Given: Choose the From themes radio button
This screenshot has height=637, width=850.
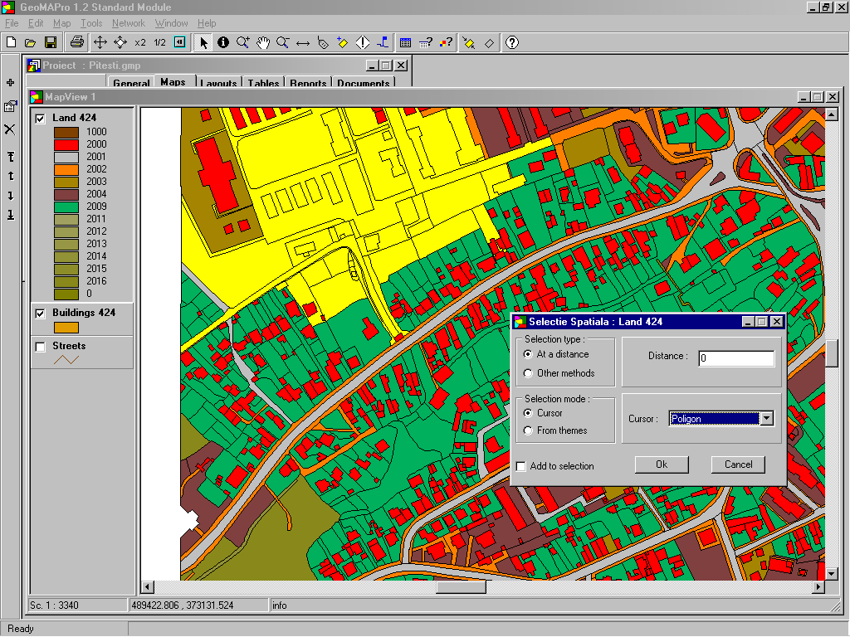Looking at the screenshot, I should [528, 430].
